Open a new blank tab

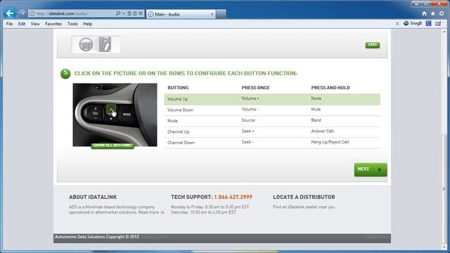click(221, 14)
